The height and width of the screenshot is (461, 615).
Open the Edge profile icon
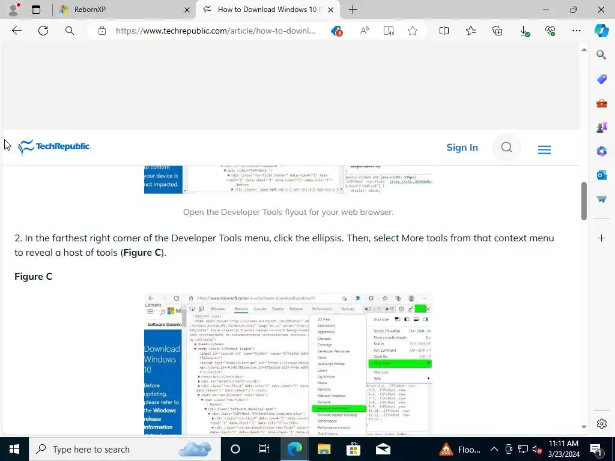coord(14,10)
